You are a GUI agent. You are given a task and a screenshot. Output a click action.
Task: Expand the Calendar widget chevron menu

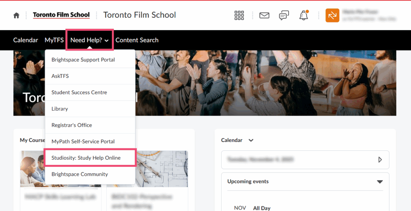click(x=251, y=140)
